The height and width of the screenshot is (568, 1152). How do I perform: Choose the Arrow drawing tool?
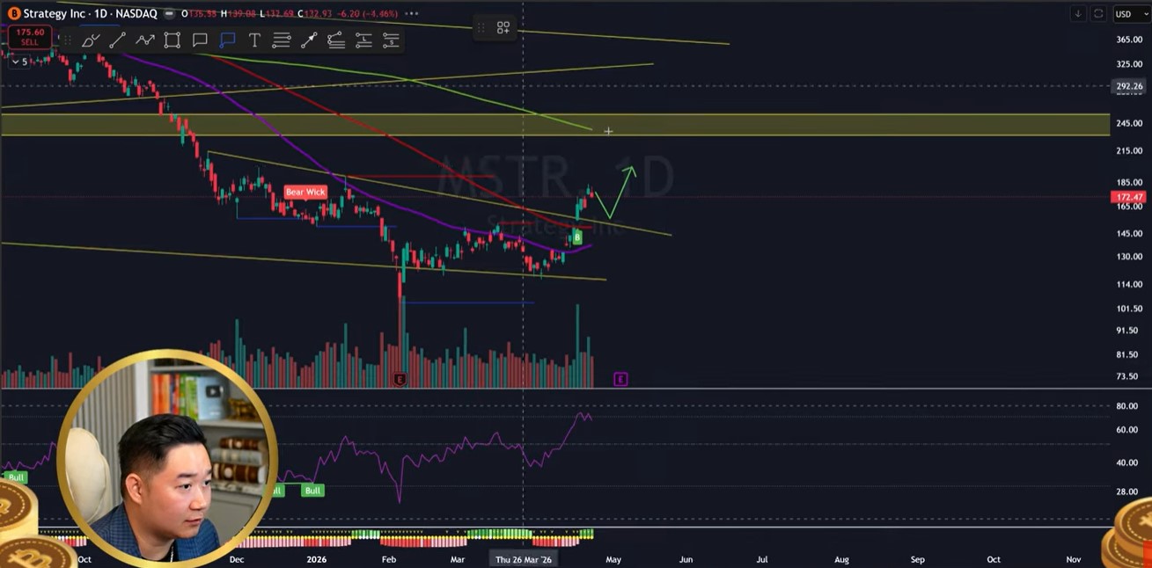coord(309,40)
